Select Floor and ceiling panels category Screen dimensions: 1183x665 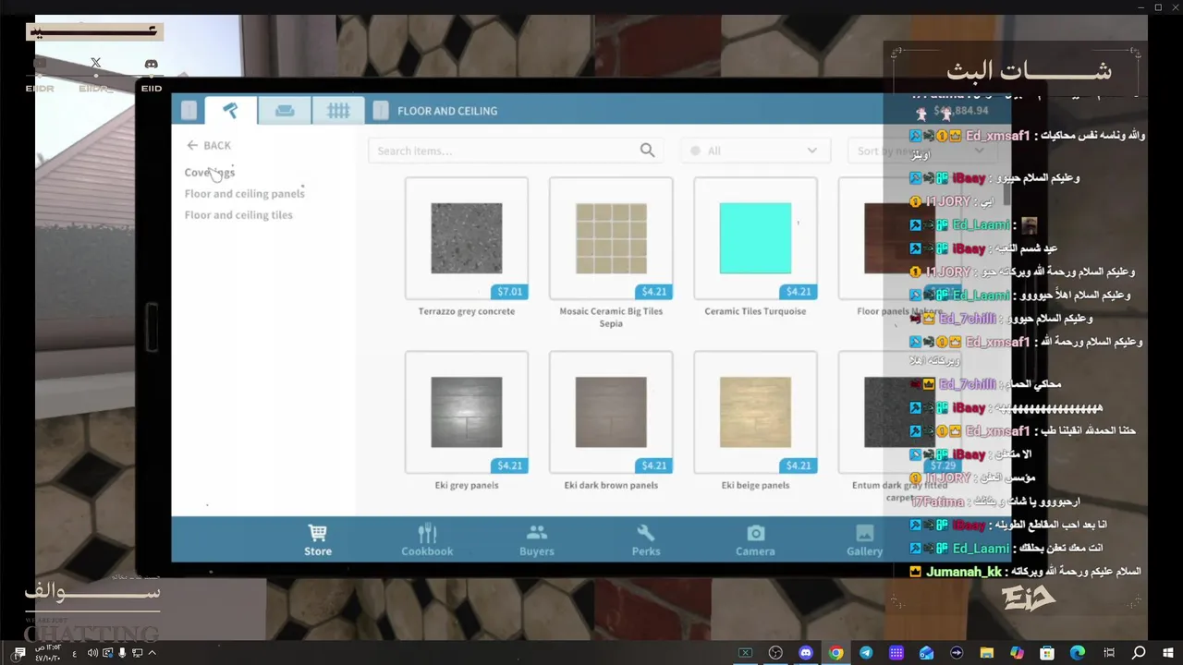coord(244,193)
